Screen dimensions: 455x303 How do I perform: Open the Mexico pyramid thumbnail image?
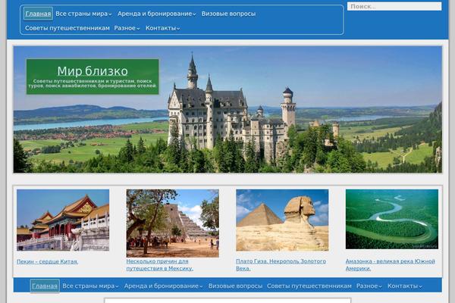[x=173, y=223]
